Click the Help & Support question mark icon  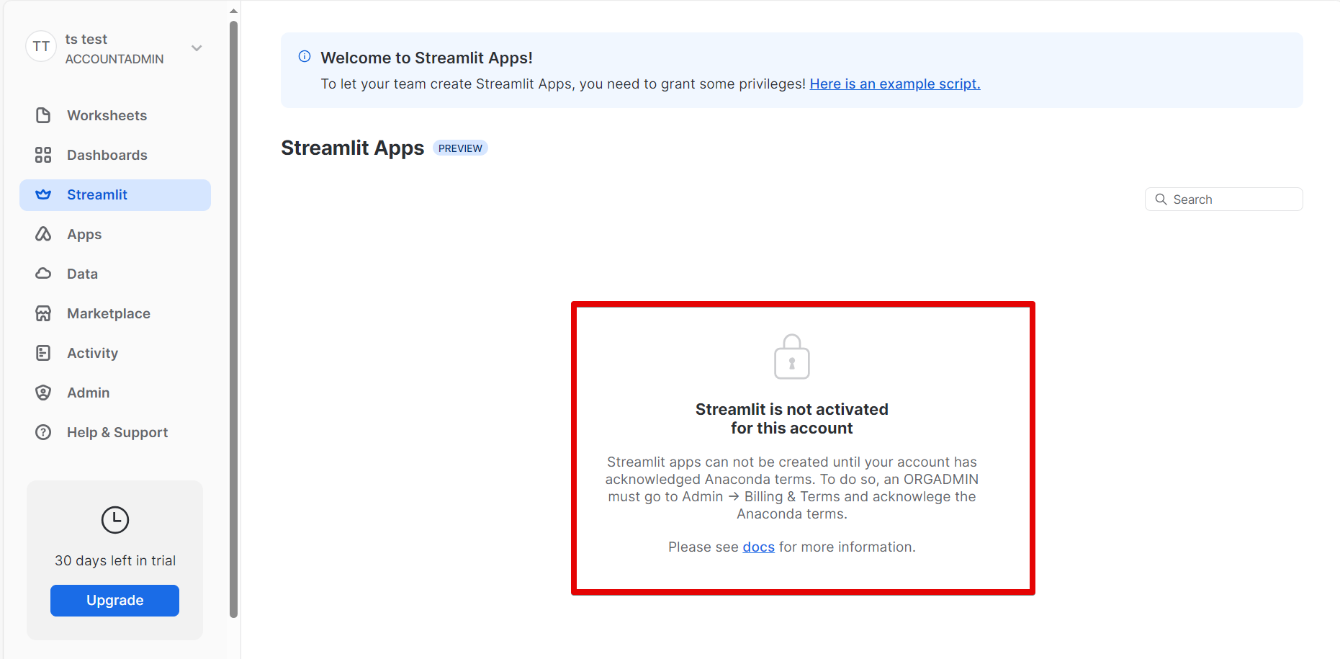43,432
